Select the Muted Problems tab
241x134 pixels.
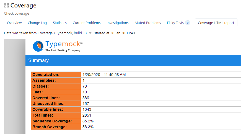(148, 23)
